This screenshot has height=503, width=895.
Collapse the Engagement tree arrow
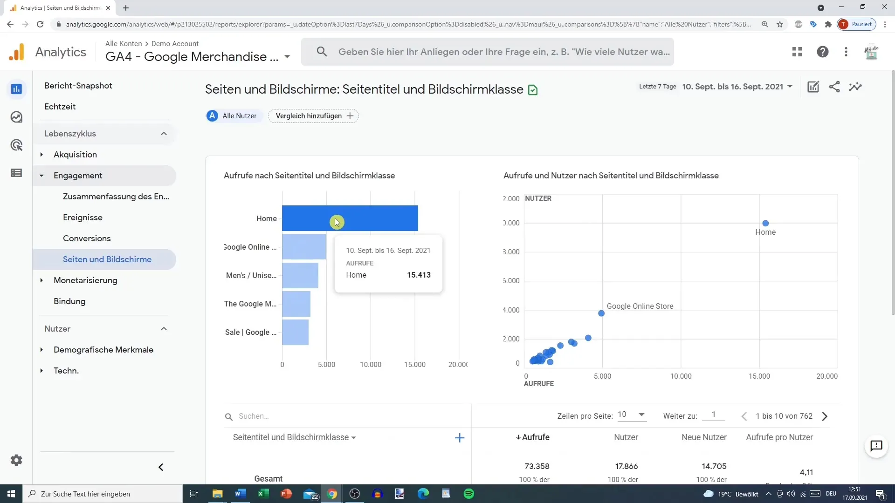41,176
